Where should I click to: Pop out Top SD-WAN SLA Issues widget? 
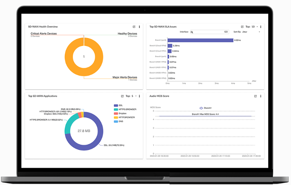coord(242,27)
